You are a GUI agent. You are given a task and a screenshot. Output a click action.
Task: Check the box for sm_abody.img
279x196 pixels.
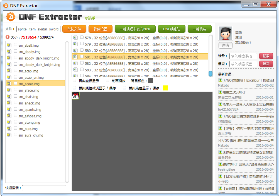coord(16,52)
